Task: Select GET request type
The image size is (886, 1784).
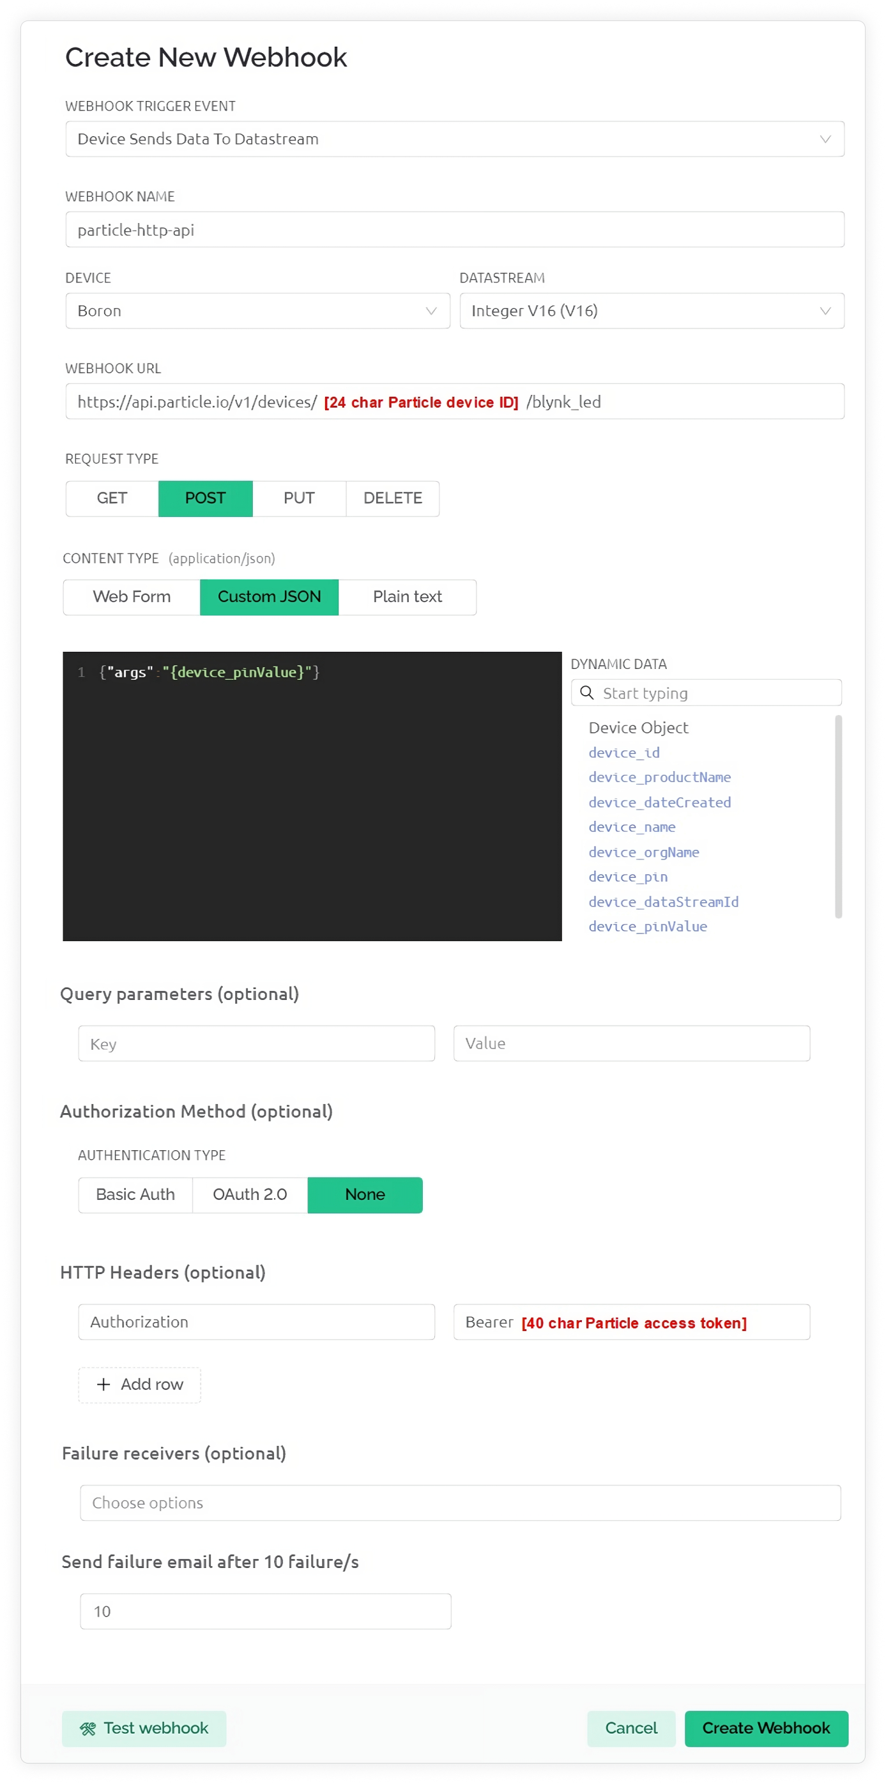Action: tap(112, 498)
